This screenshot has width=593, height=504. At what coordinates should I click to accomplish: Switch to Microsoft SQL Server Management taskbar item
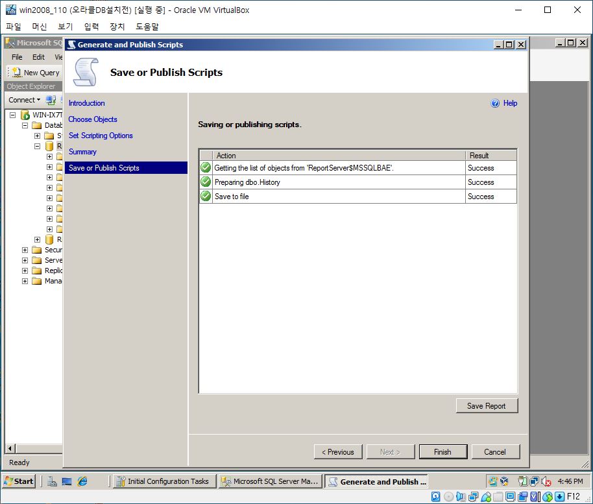[271, 481]
